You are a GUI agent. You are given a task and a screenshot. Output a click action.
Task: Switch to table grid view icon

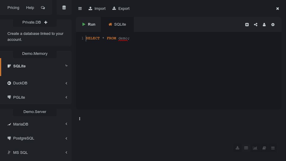(246, 148)
